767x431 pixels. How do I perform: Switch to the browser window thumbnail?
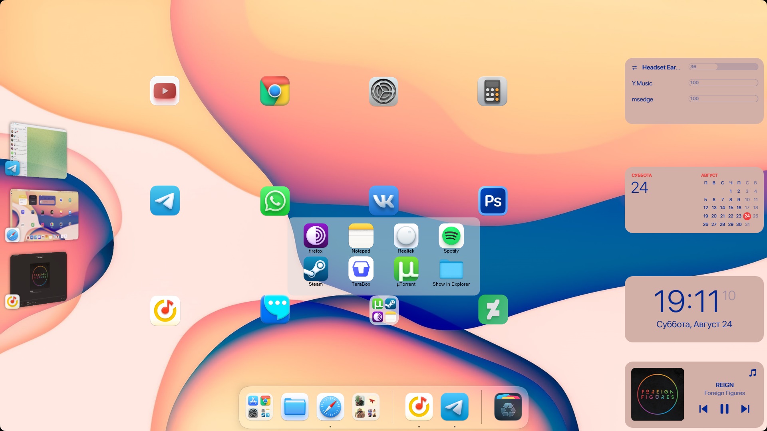click(x=44, y=215)
